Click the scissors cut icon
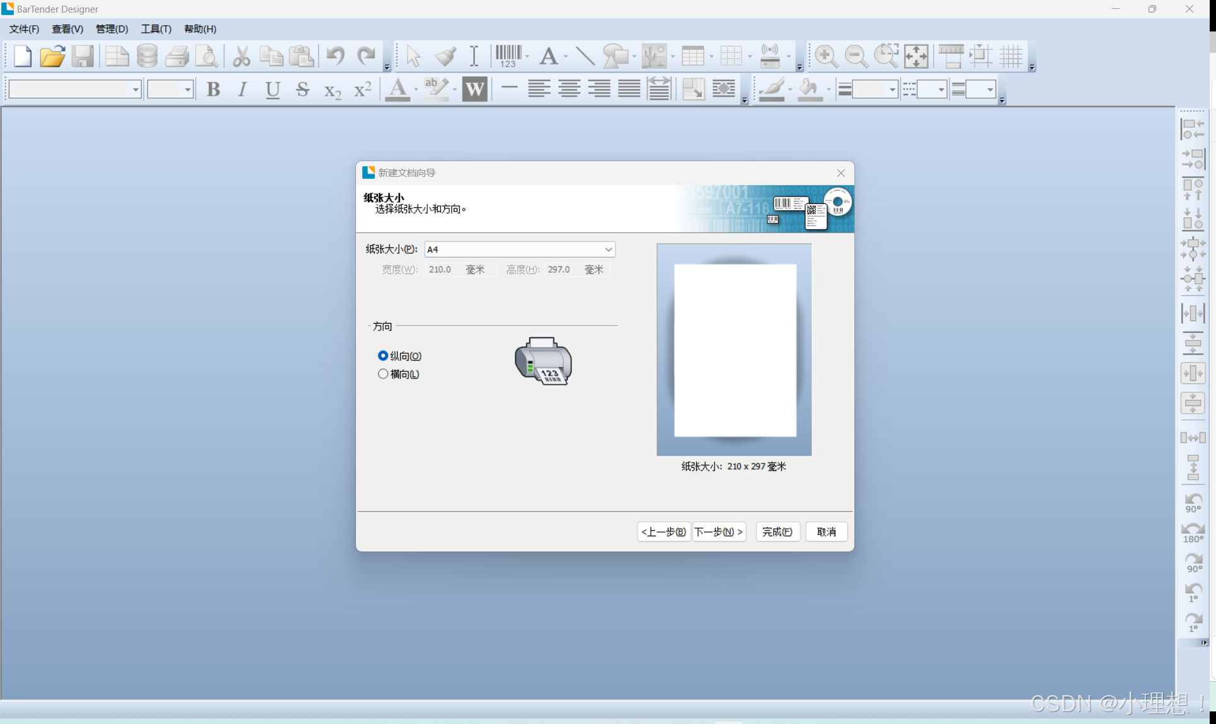1216x724 pixels. point(241,56)
